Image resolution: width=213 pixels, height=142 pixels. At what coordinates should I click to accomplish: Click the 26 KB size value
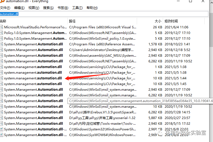tap(158, 27)
